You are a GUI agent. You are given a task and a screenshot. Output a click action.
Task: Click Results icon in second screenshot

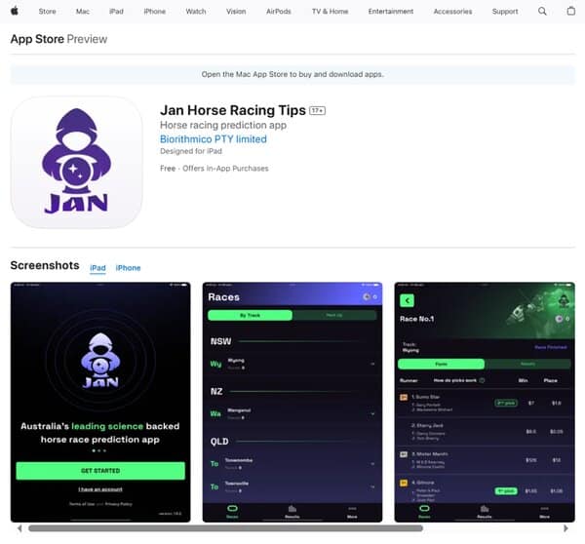292,511
